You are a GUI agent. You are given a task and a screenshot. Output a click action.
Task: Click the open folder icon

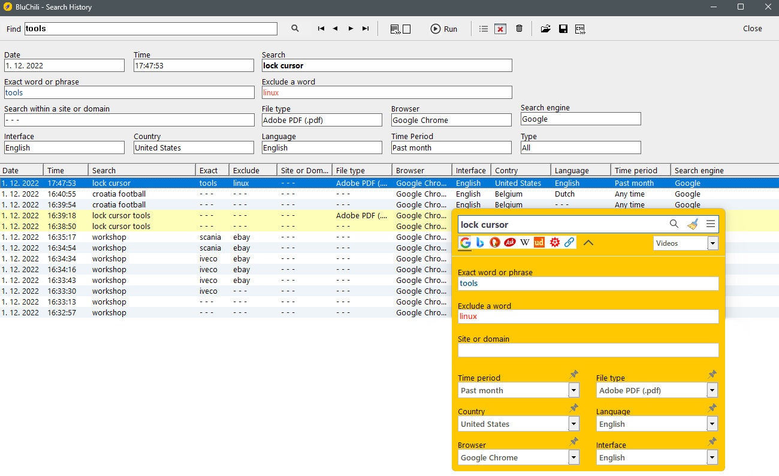coord(545,29)
